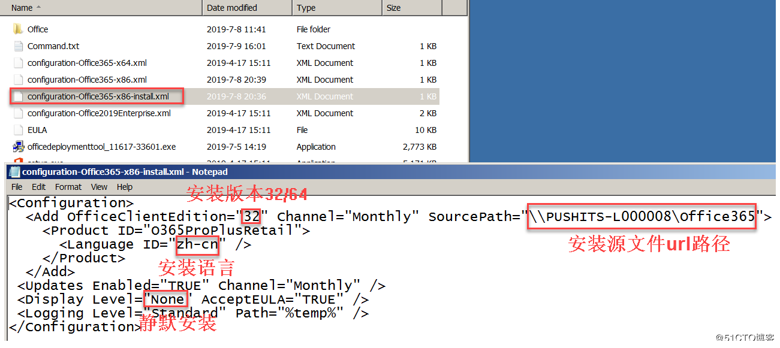This screenshot has height=348, width=780.
Task: Sort files by Name column header
Action: pos(101,8)
